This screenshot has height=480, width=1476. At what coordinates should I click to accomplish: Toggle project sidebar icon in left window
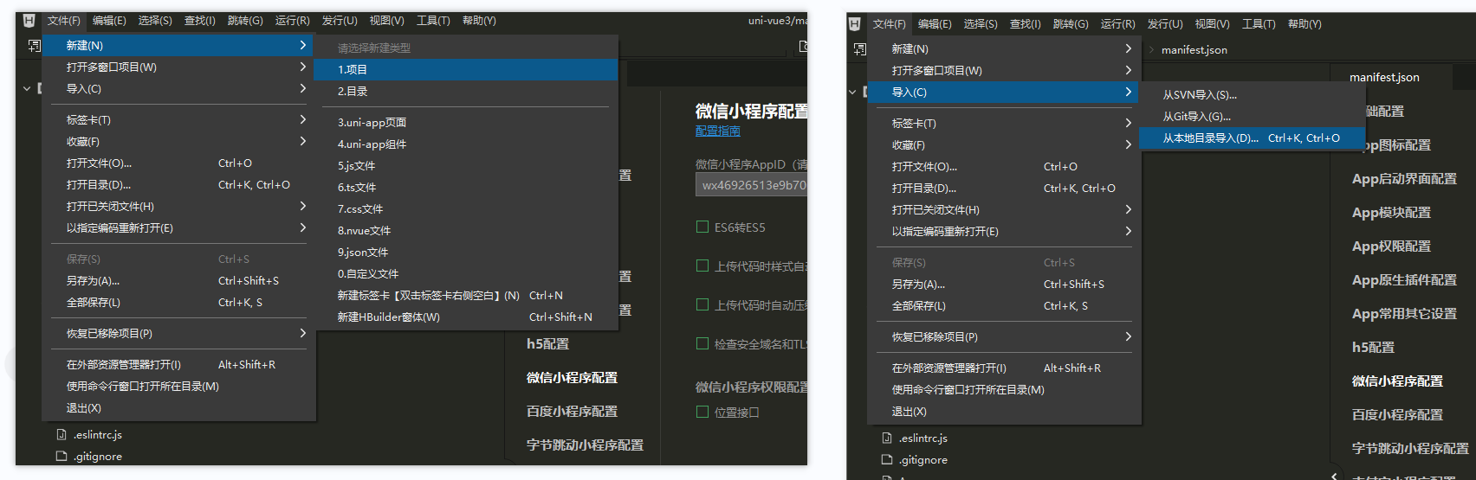coord(34,46)
